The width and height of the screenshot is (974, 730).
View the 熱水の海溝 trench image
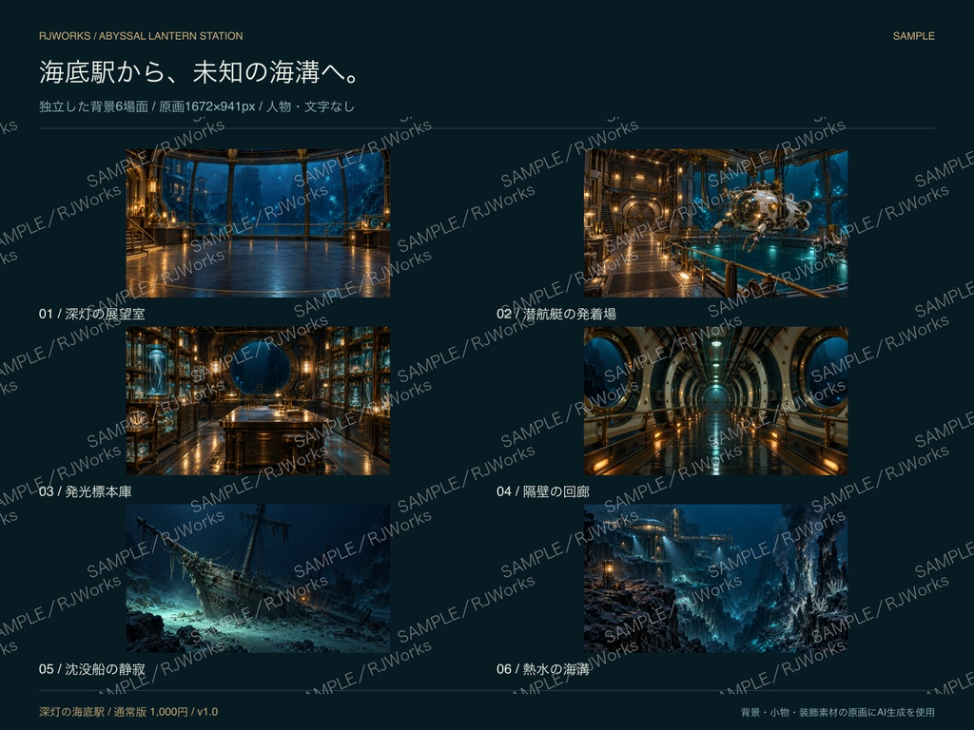[x=715, y=579]
